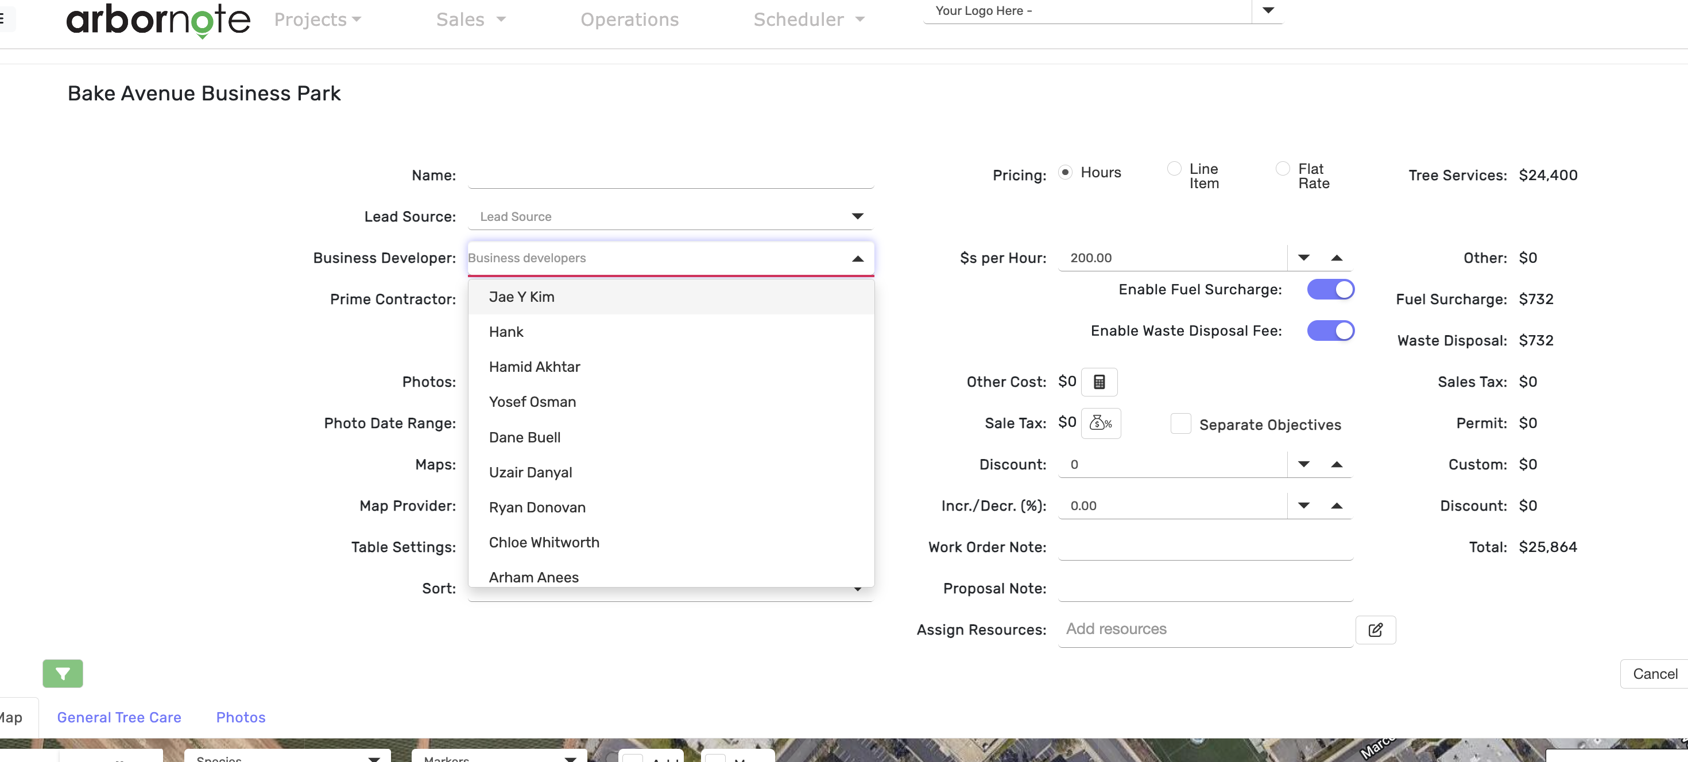Expand the Sort dropdown arrow

[857, 590]
